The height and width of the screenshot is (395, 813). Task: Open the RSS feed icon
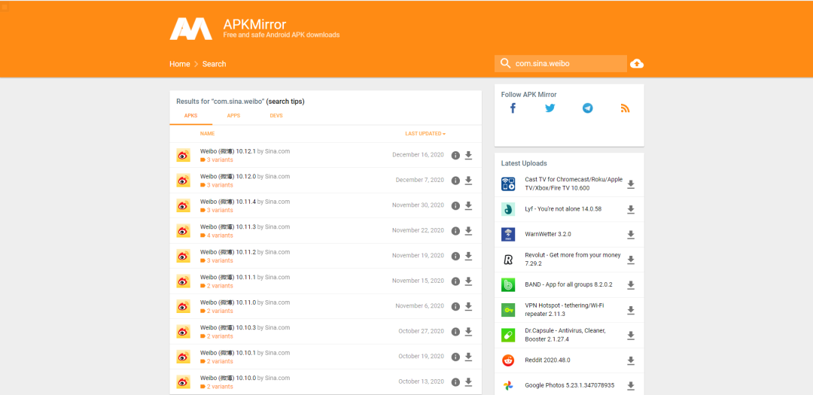click(625, 108)
